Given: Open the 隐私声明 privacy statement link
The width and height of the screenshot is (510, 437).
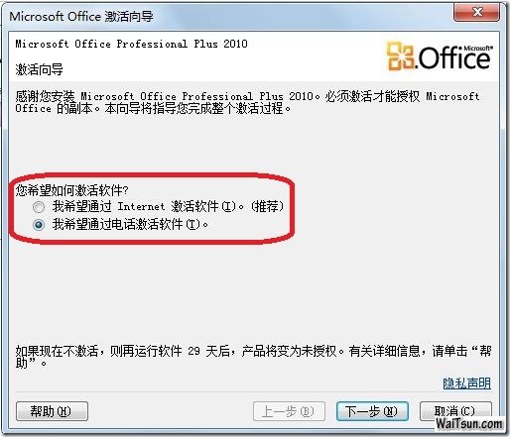Looking at the screenshot, I should tap(466, 383).
